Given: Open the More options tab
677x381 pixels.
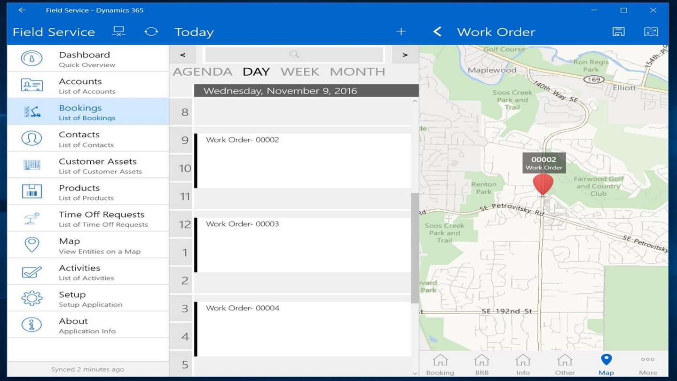Looking at the screenshot, I should pos(648,365).
